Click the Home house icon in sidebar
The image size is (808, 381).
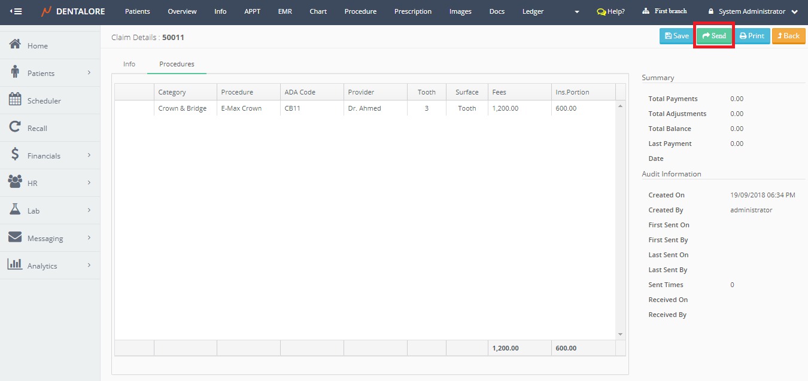click(16, 45)
